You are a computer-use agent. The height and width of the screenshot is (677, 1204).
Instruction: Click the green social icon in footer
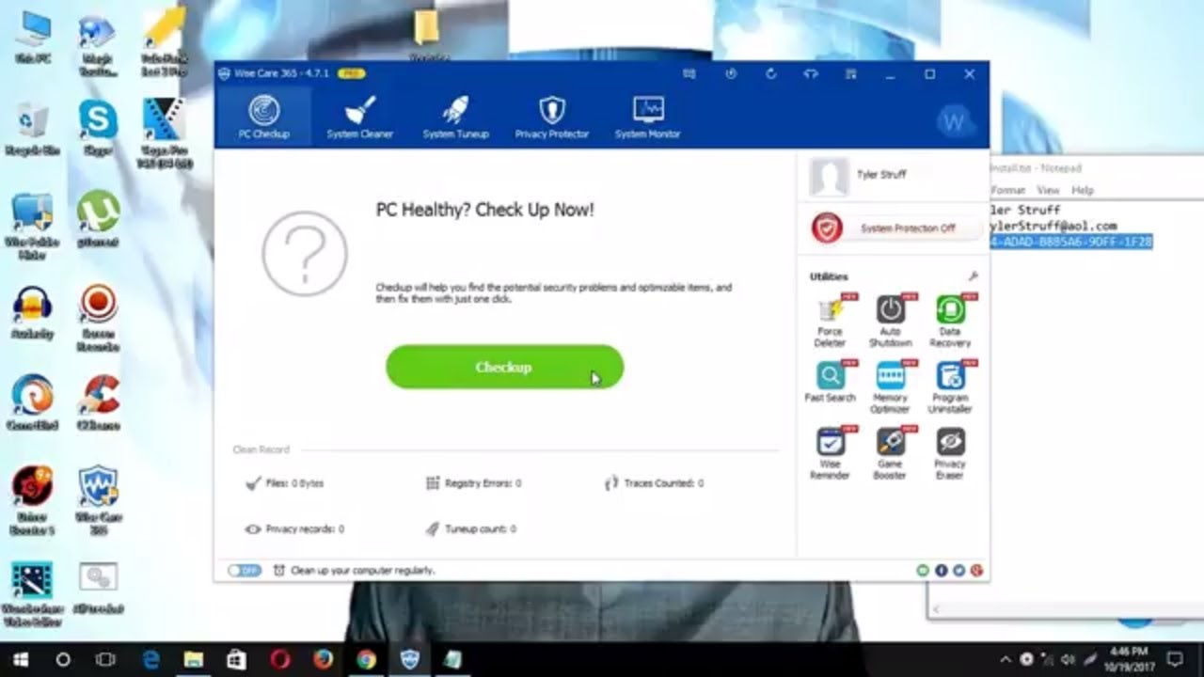(x=923, y=571)
